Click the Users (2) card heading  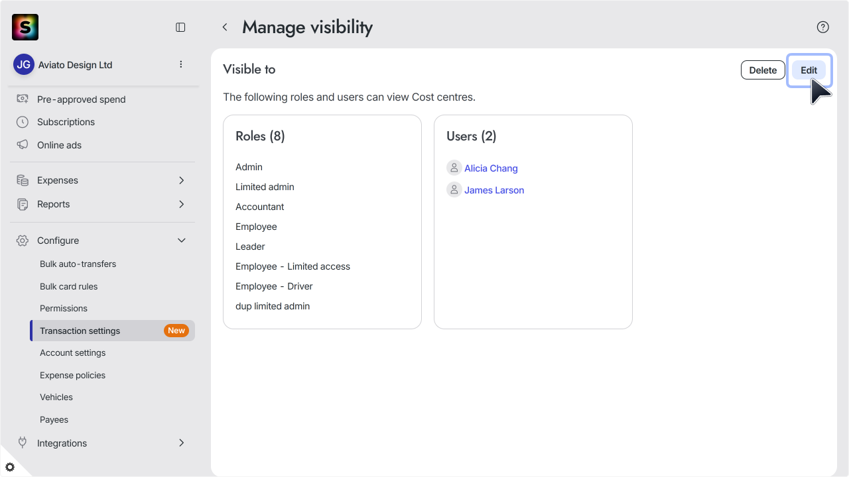(x=471, y=136)
